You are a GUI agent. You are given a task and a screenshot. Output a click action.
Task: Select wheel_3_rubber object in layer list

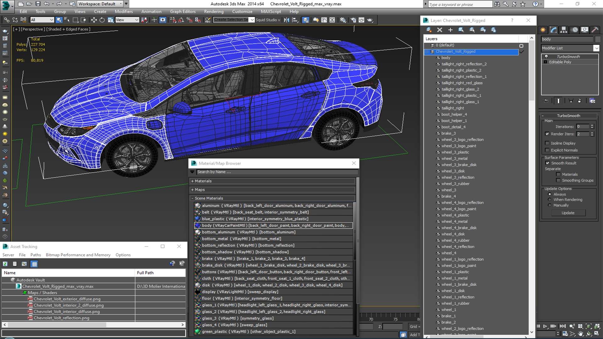pyautogui.click(x=455, y=184)
